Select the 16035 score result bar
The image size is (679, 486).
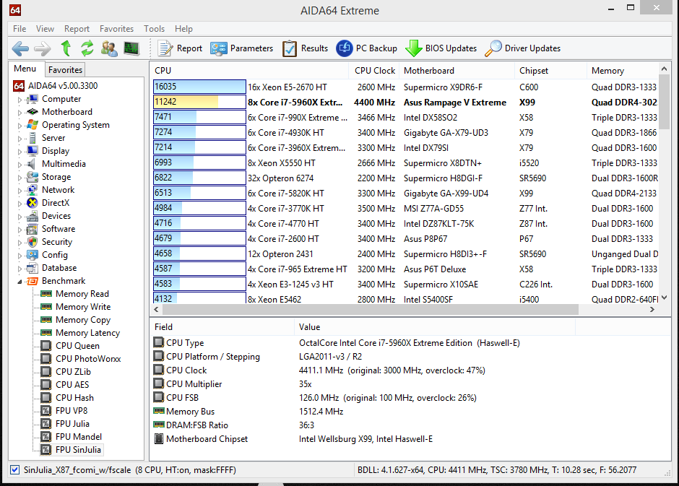(x=199, y=87)
